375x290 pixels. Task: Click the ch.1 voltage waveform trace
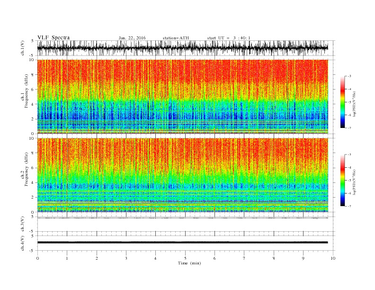183,48
